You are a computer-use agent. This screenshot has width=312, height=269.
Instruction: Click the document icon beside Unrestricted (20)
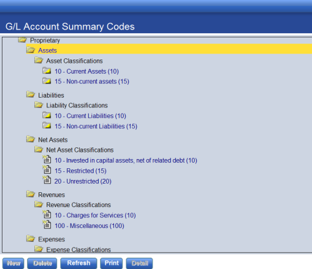pyautogui.click(x=47, y=180)
